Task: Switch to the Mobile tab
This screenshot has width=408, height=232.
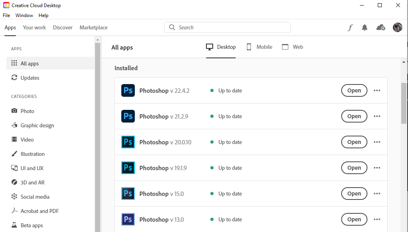Action: coord(259,47)
